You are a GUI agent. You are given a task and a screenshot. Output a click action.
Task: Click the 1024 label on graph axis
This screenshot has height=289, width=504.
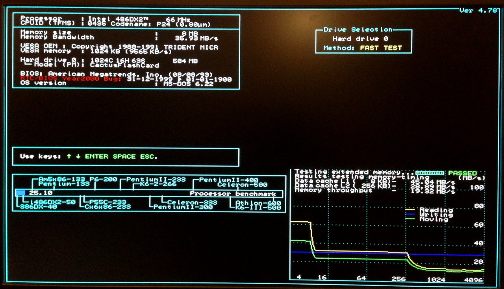pos(436,279)
